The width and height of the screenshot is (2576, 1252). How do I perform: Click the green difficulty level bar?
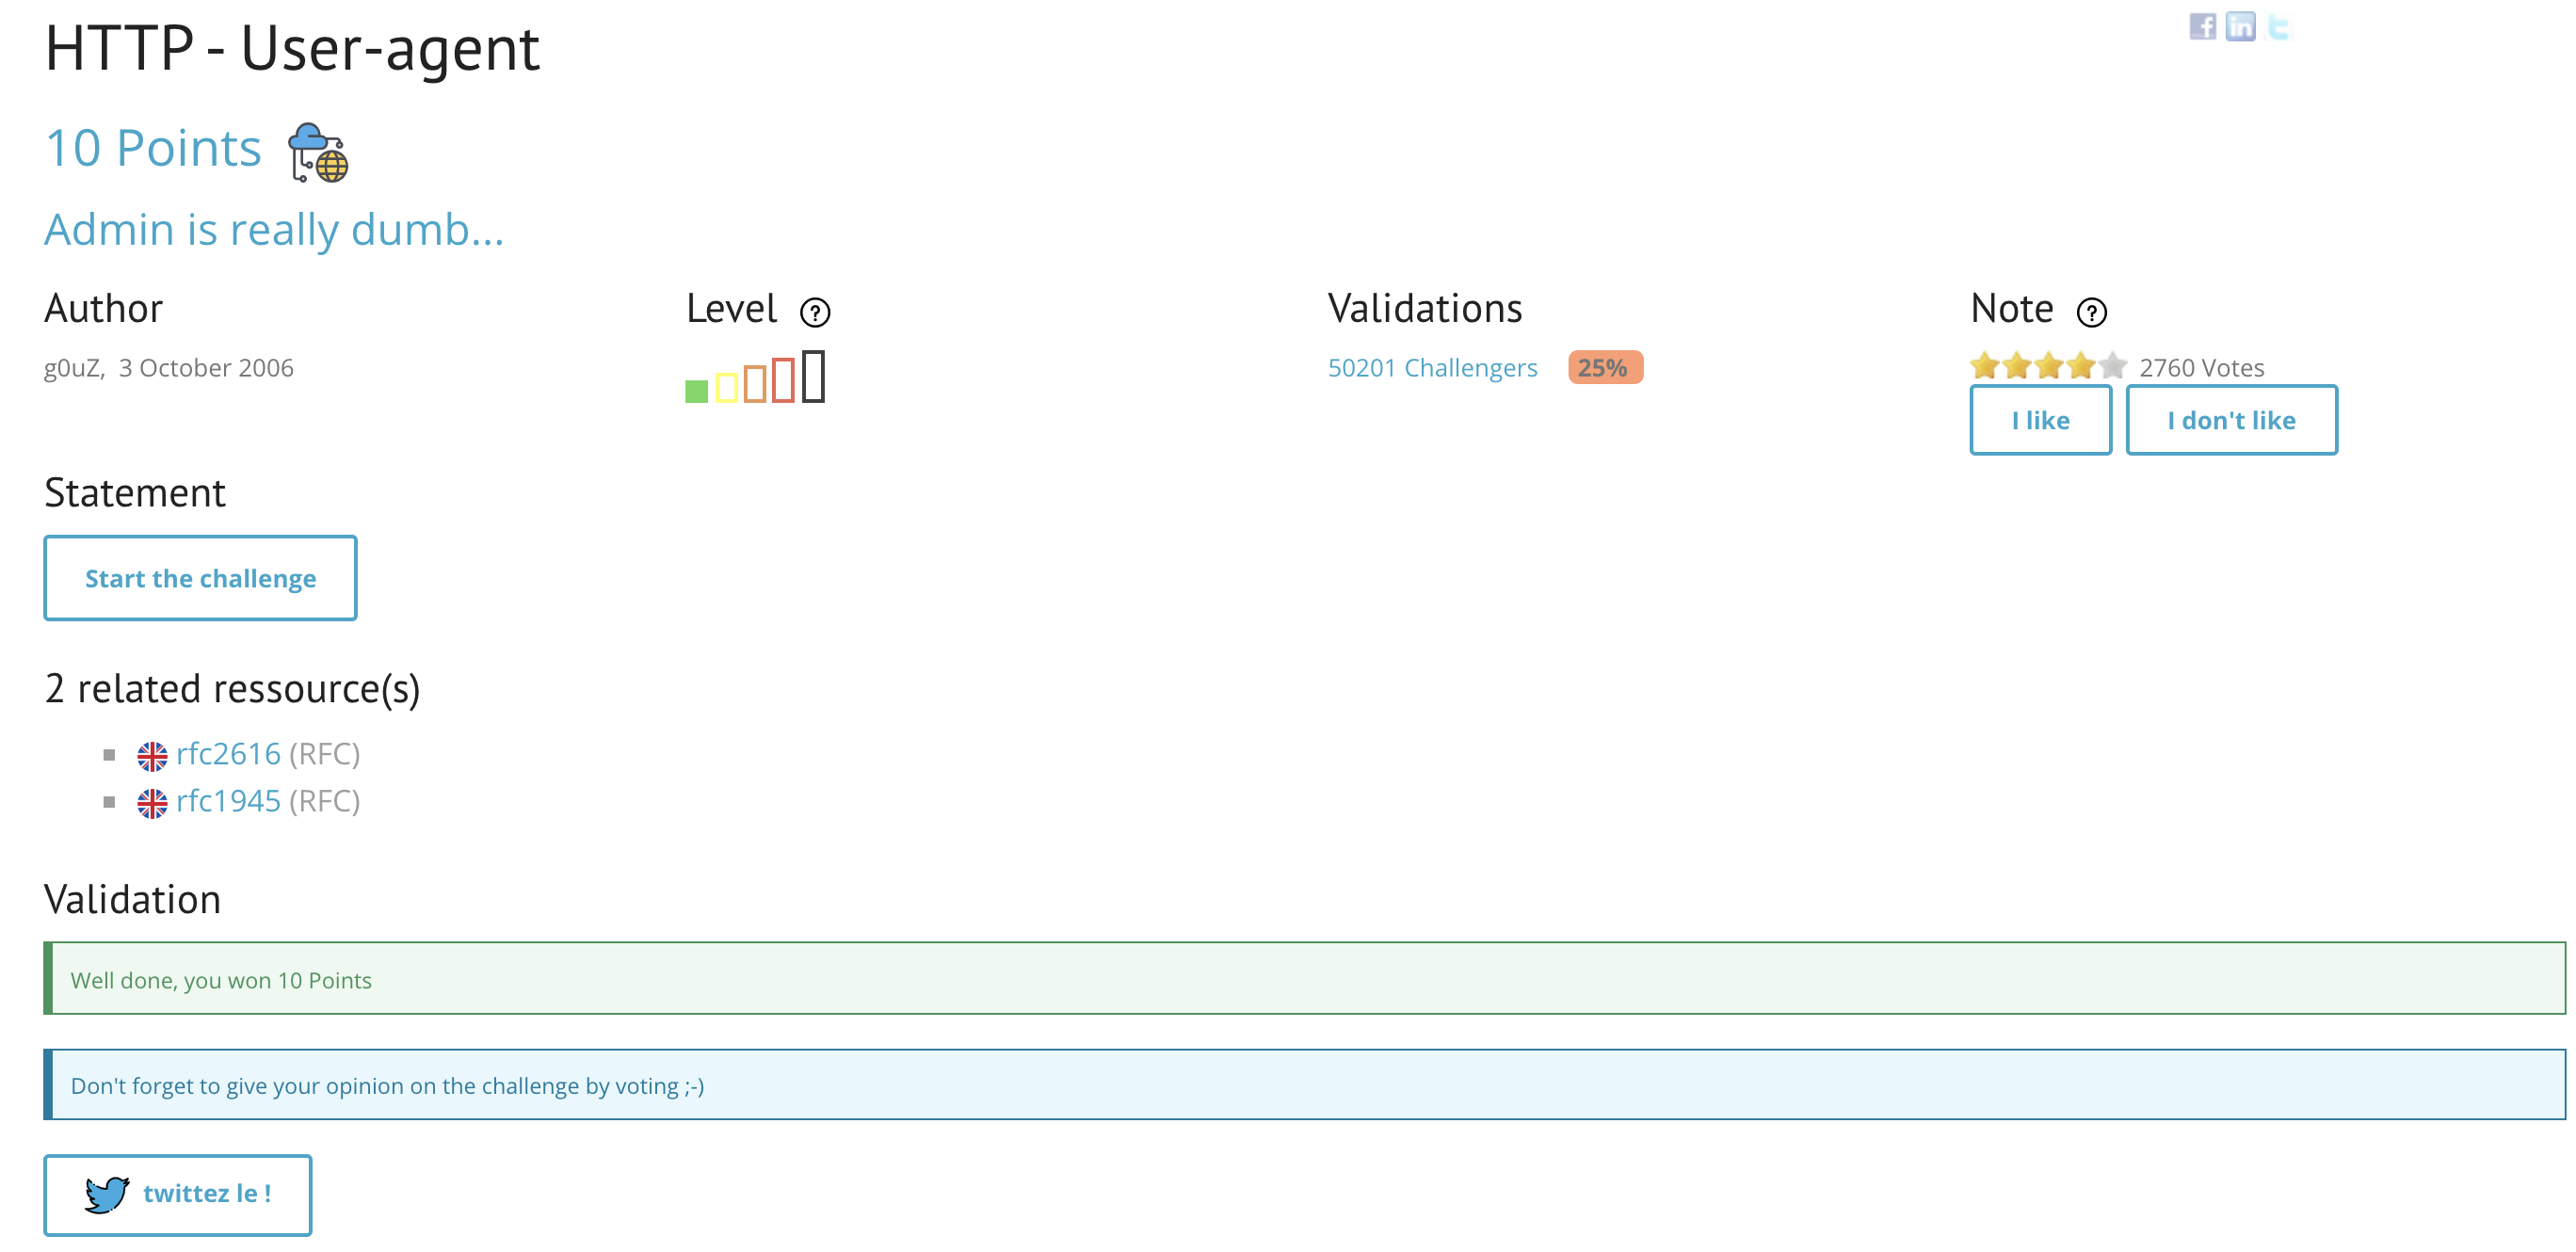click(x=696, y=391)
